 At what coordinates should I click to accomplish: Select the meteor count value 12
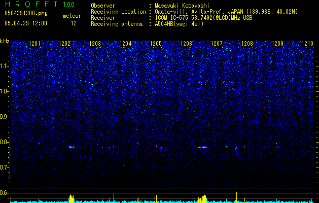74,23
